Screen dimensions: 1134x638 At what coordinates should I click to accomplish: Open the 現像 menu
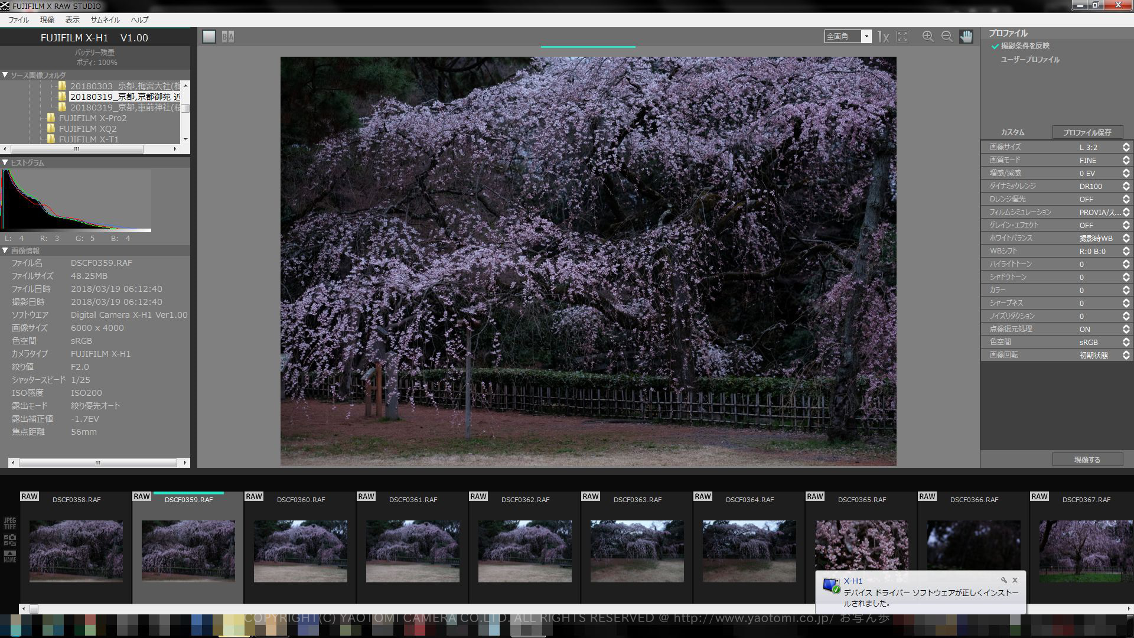pos(47,20)
